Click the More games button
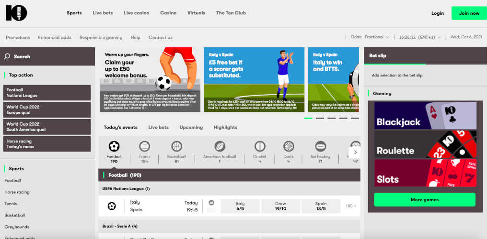The image size is (487, 239). [x=425, y=200]
